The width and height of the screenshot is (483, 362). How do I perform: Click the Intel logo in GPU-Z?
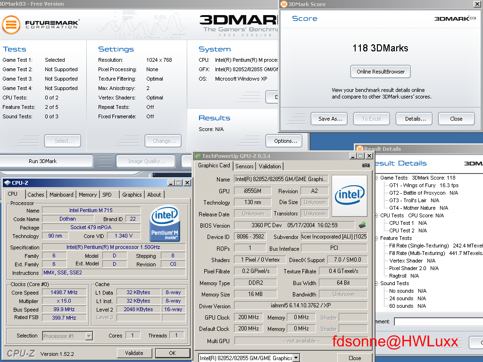click(350, 196)
